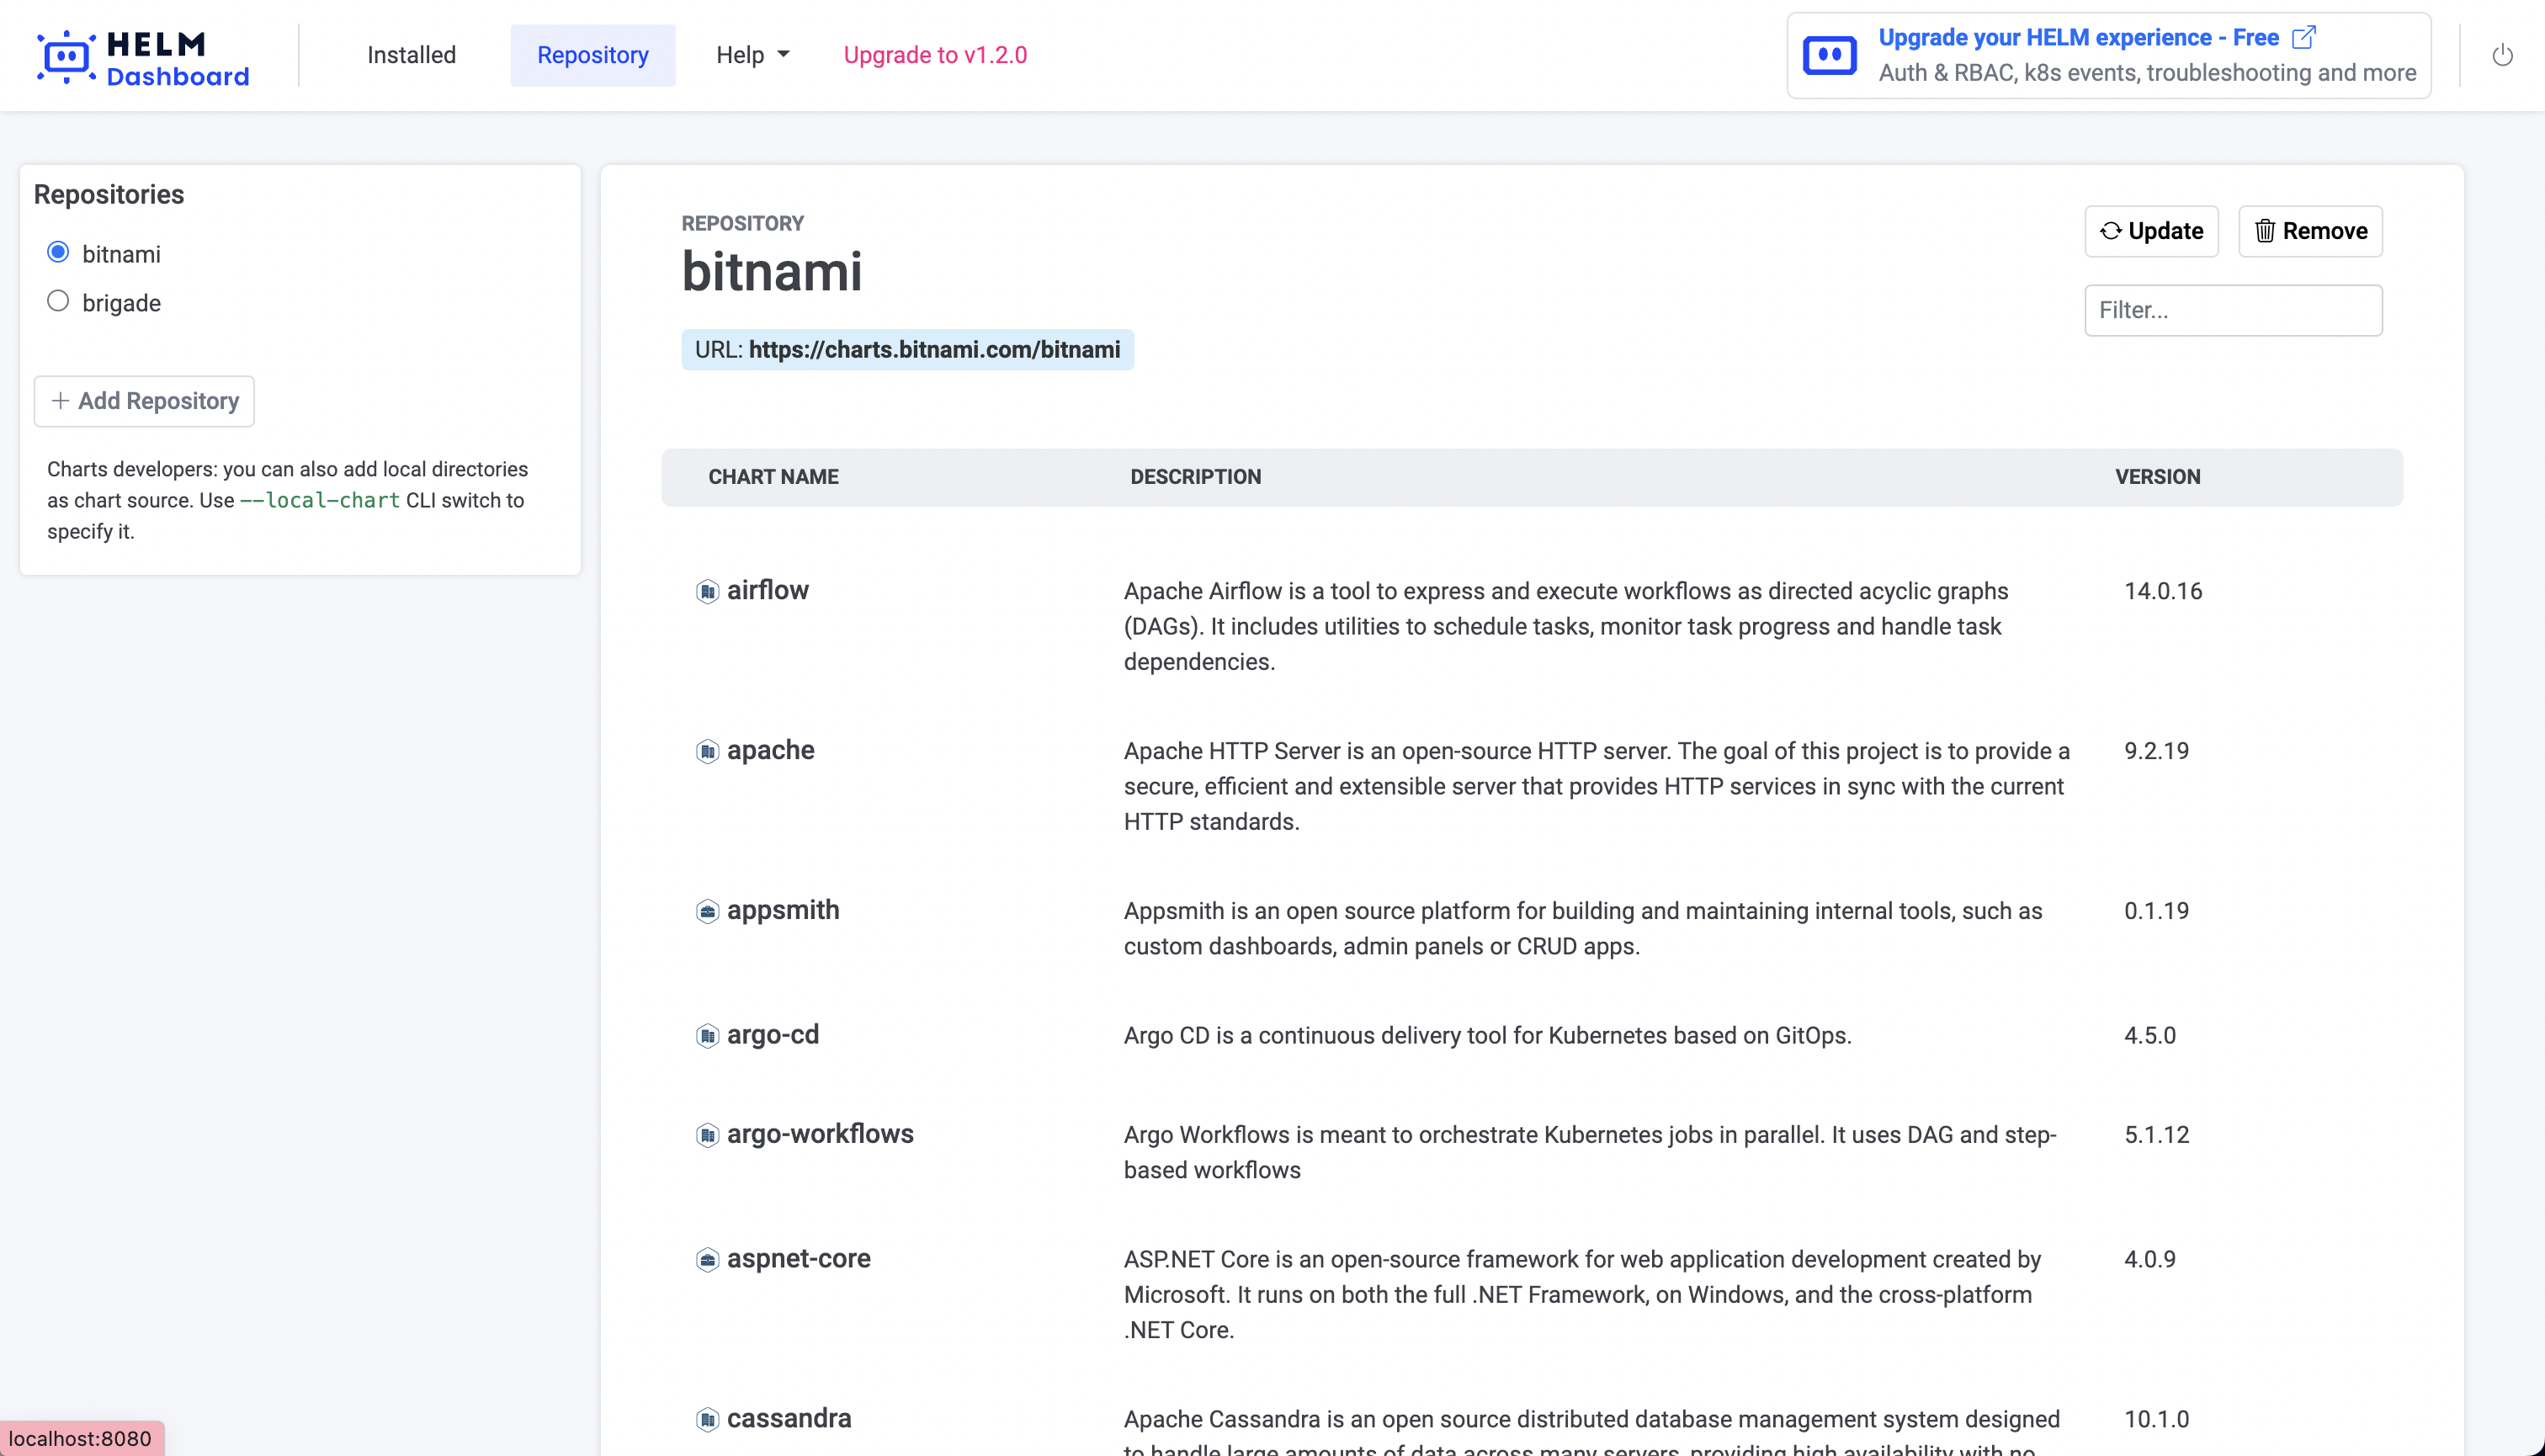The height and width of the screenshot is (1456, 2545).
Task: Click the apache chart icon
Action: coord(707,752)
